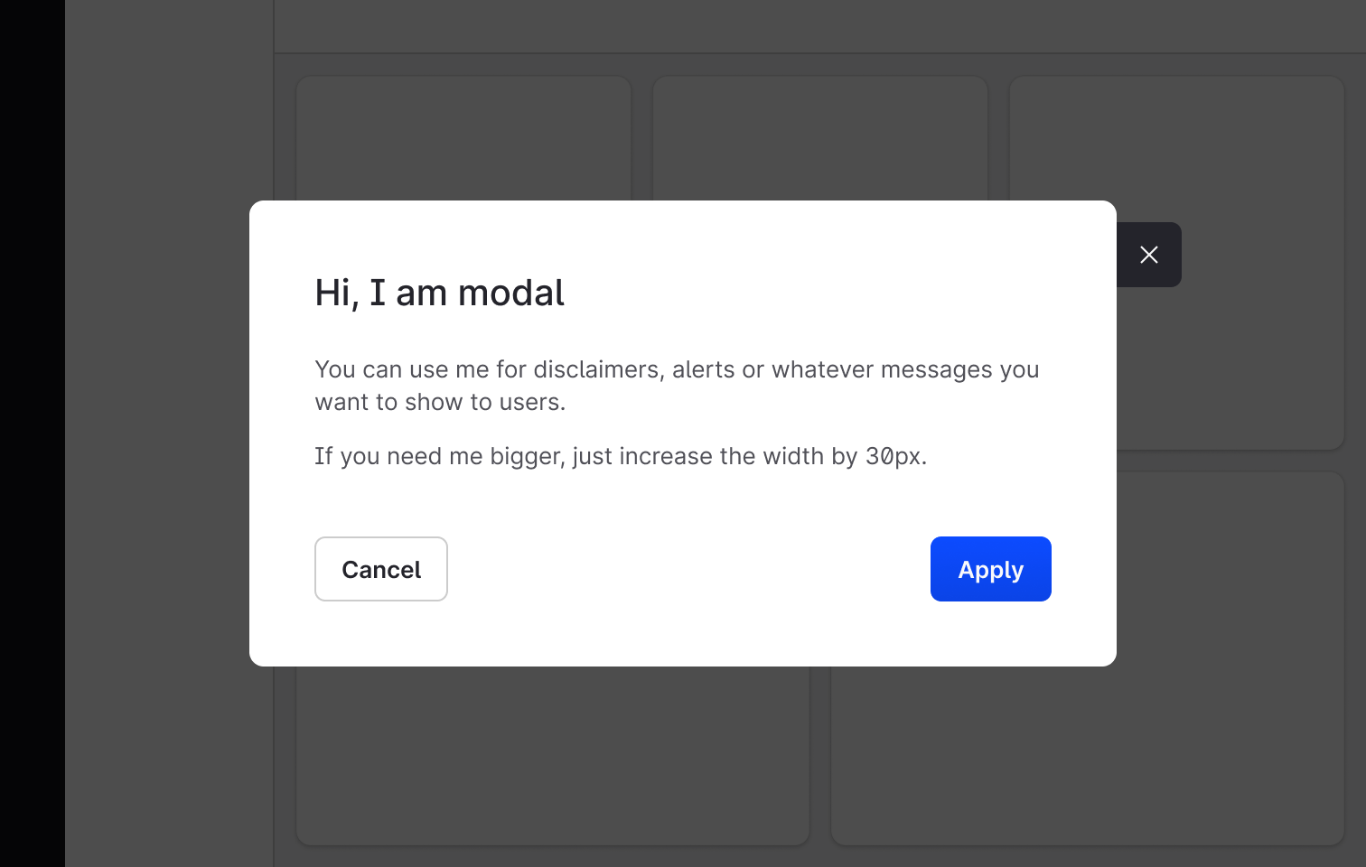The width and height of the screenshot is (1366, 867).
Task: Click the Cancel button
Action: click(x=381, y=569)
